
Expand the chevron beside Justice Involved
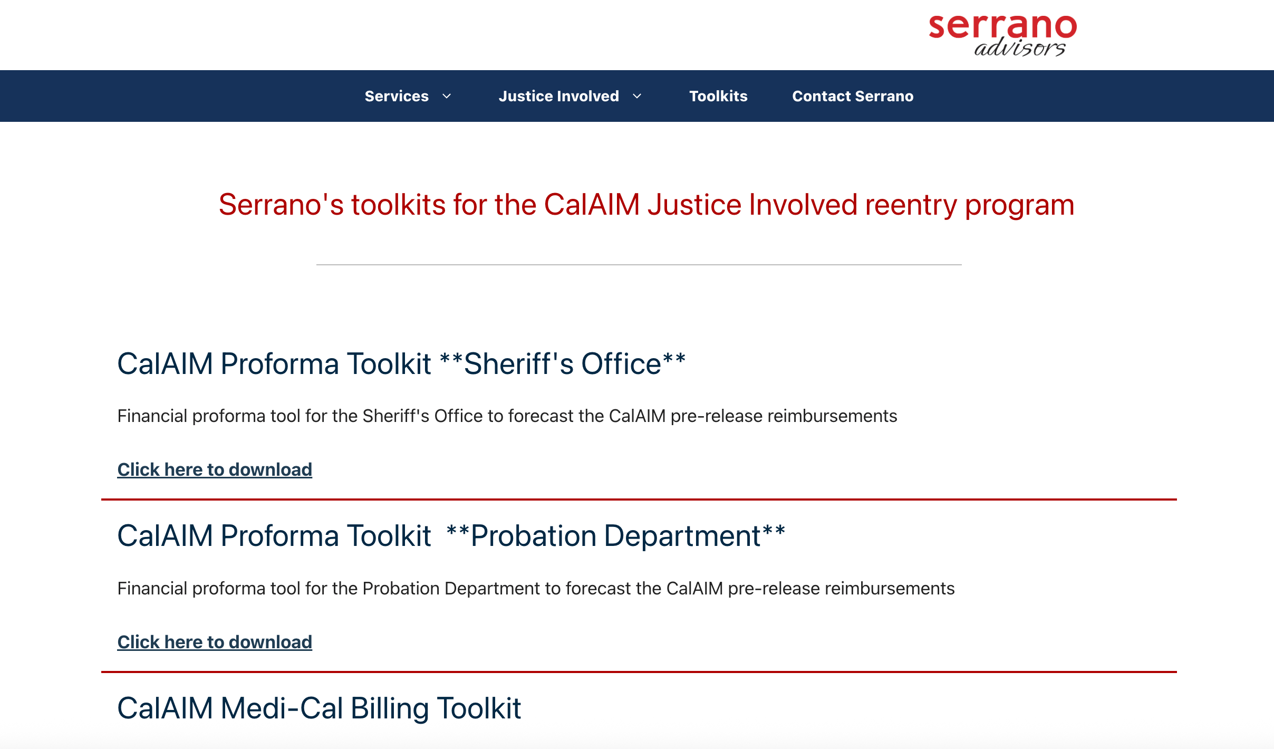tap(637, 96)
